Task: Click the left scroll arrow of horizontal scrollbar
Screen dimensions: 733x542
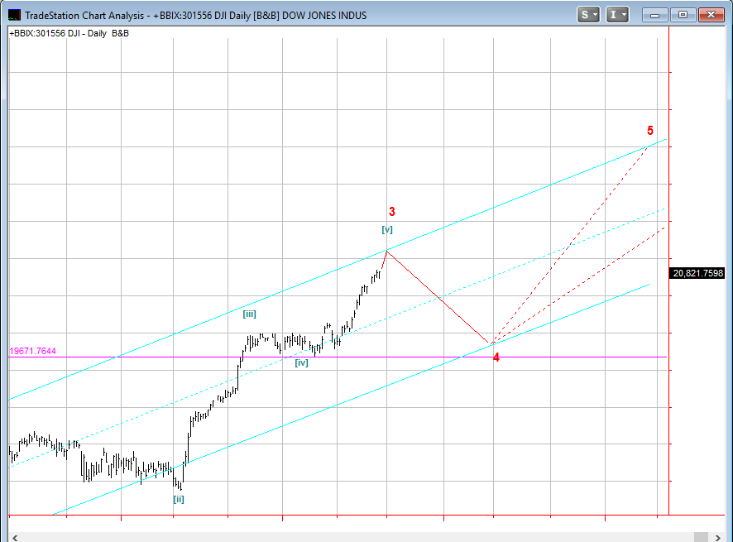Action: coord(15,537)
